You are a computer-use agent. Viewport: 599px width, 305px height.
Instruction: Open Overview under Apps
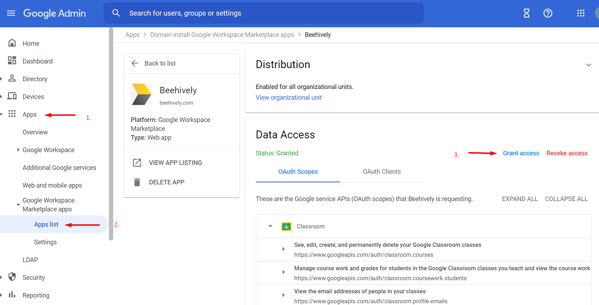[35, 132]
